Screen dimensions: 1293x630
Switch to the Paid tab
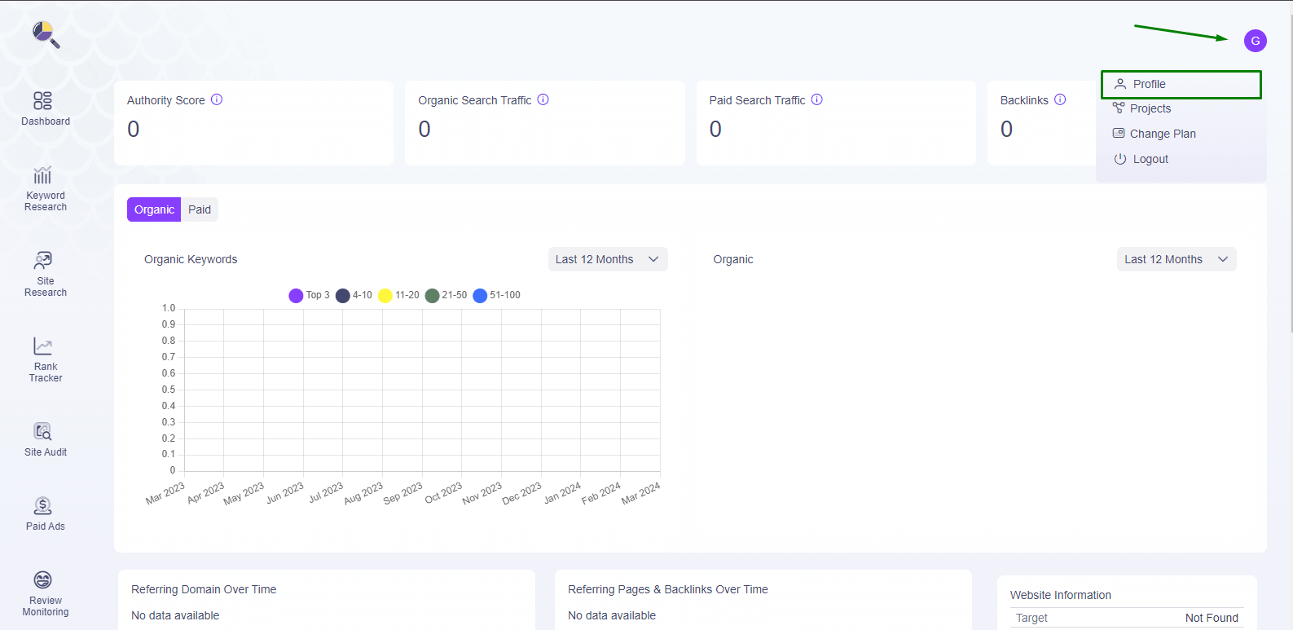click(x=200, y=209)
